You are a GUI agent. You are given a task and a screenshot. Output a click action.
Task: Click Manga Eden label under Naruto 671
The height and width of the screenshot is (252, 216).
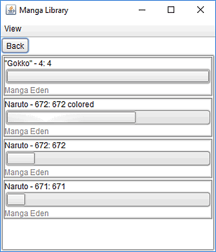pos(26,213)
